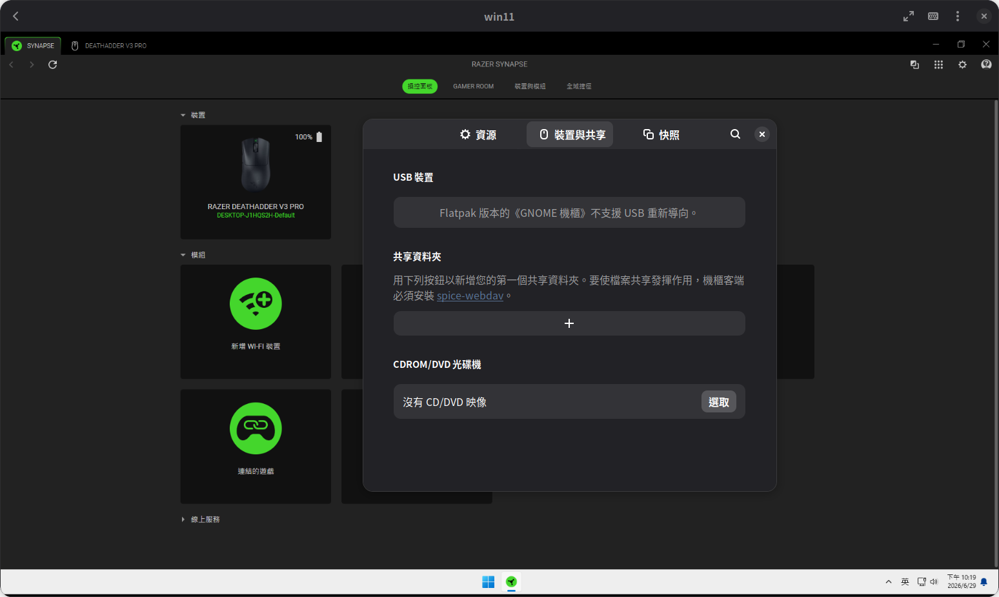
Task: Click the add Wi-Fi device green icon
Action: pos(256,304)
